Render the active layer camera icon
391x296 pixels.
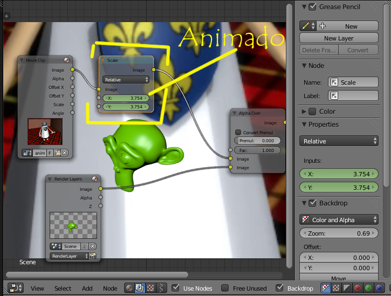pos(93,256)
